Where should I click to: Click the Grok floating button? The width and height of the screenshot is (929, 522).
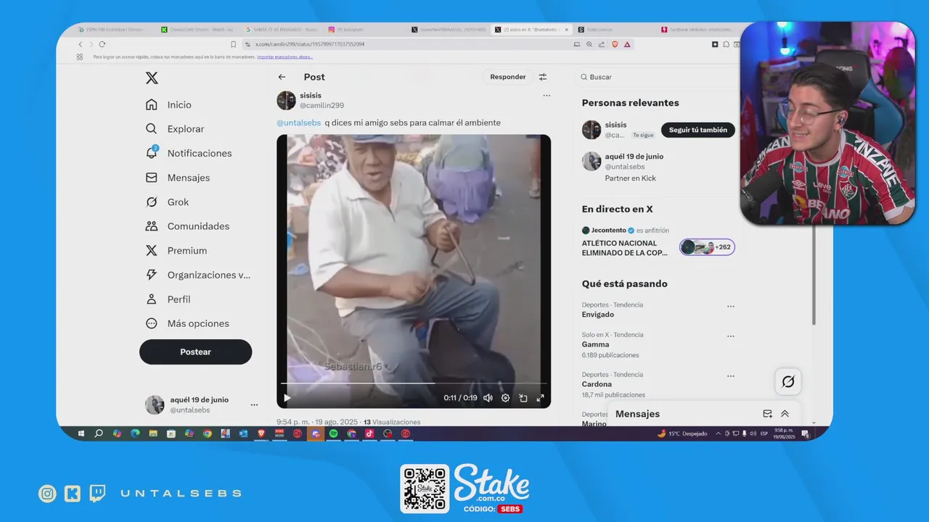[x=788, y=381]
